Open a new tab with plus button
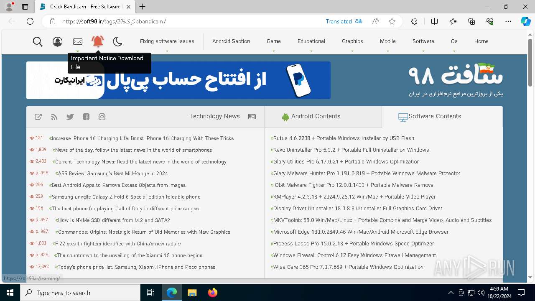The width and height of the screenshot is (535, 301). coord(143,7)
